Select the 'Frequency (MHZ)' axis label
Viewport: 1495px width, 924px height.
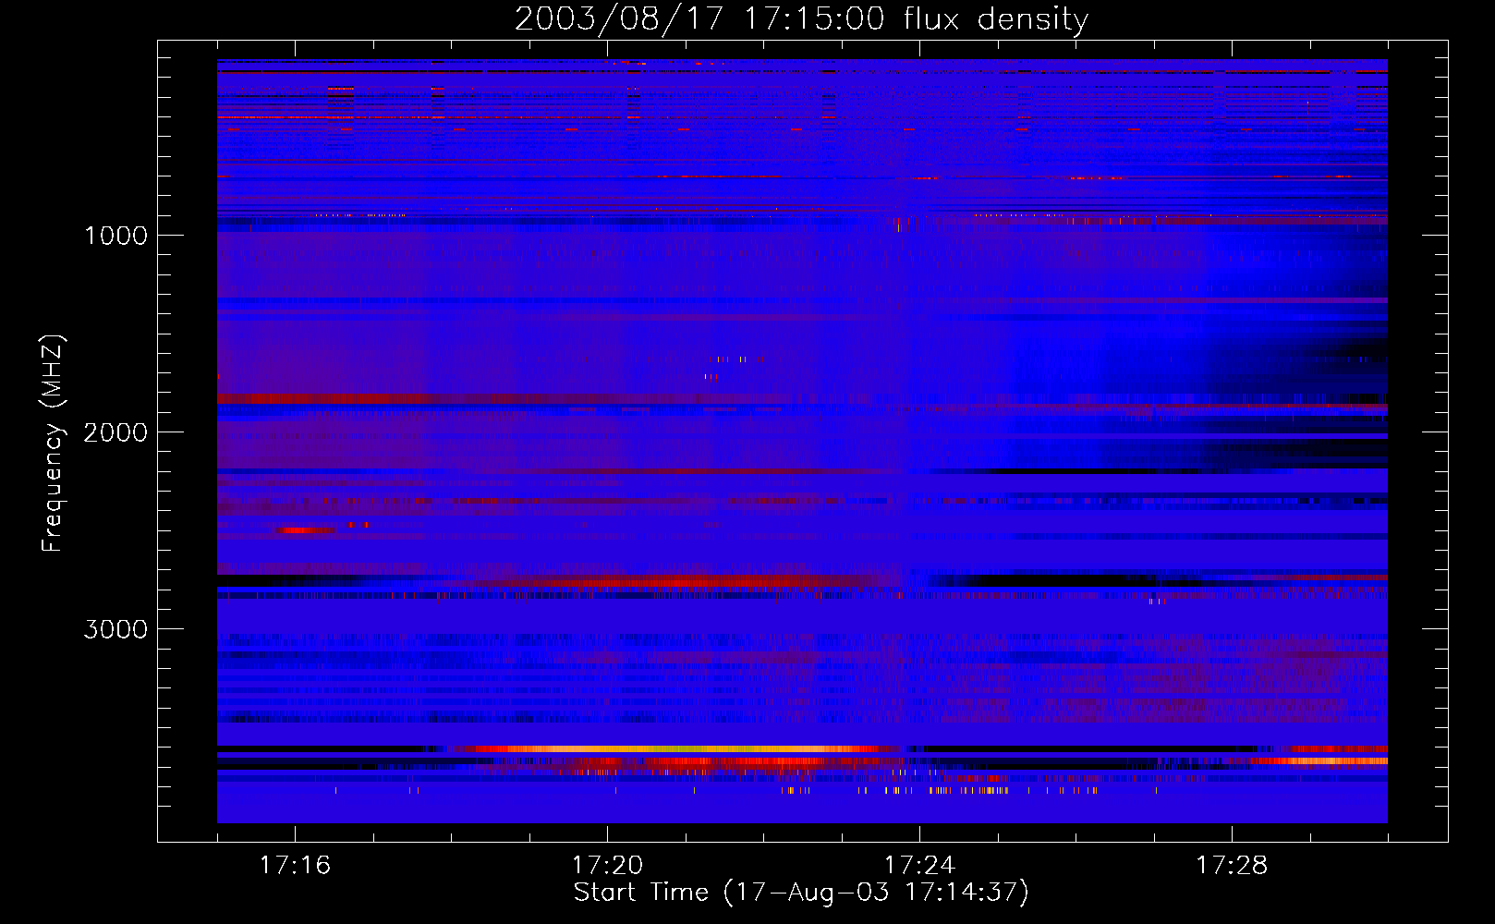coord(54,444)
